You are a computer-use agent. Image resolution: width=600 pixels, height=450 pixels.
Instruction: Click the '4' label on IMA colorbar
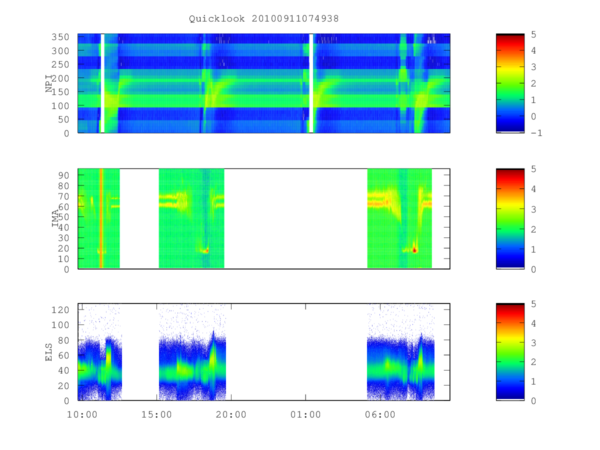coord(534,189)
